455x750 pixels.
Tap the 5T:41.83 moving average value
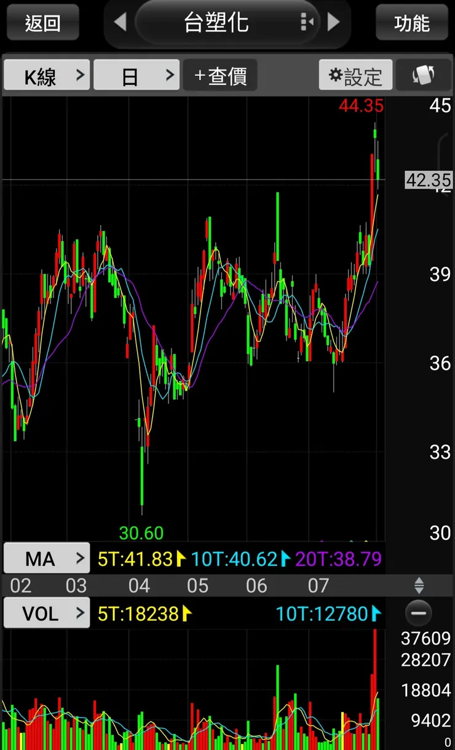click(136, 559)
